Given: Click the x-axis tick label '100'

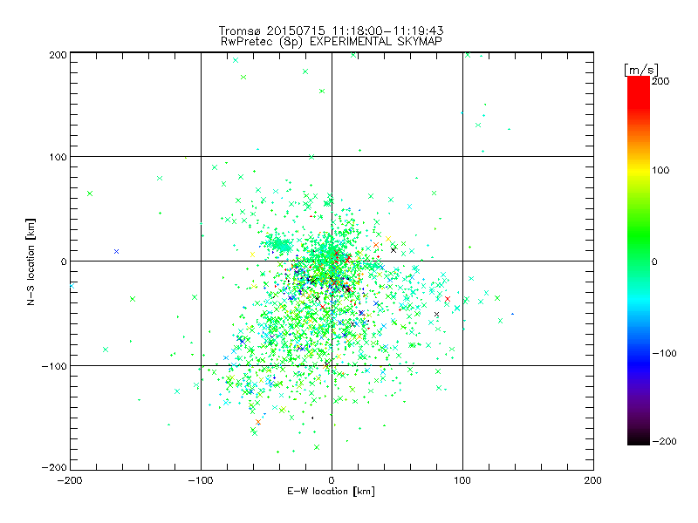Looking at the screenshot, I should click(462, 481).
